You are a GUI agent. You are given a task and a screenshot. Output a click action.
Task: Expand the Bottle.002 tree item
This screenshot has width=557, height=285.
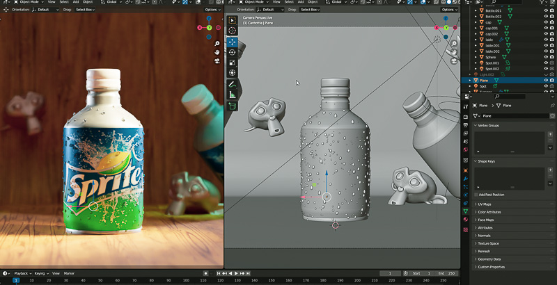476,17
